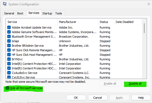Uncheck the Adobe Acrobat Update Service checkbox
Image resolution: width=152 pixels, height=103 pixels.
click(x=9, y=27)
